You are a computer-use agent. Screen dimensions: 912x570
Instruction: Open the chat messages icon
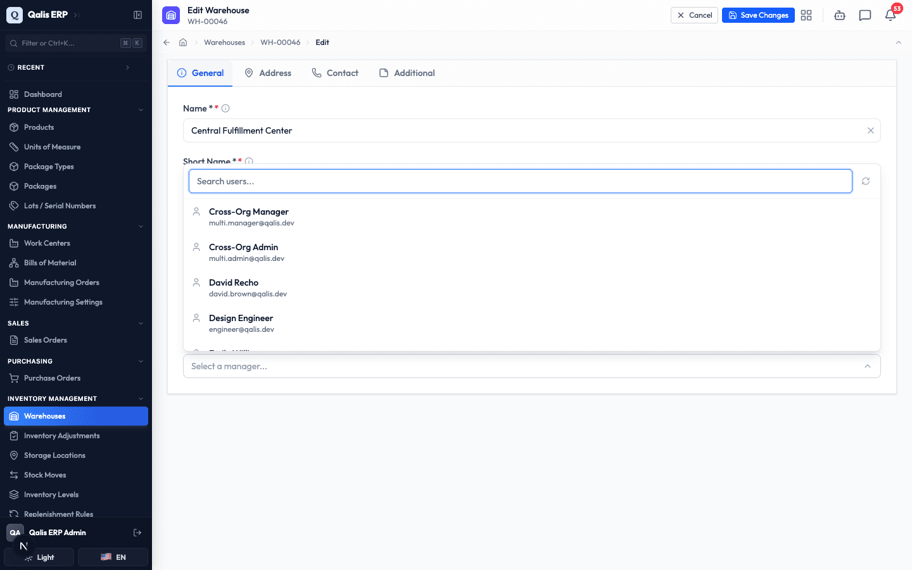[865, 15]
